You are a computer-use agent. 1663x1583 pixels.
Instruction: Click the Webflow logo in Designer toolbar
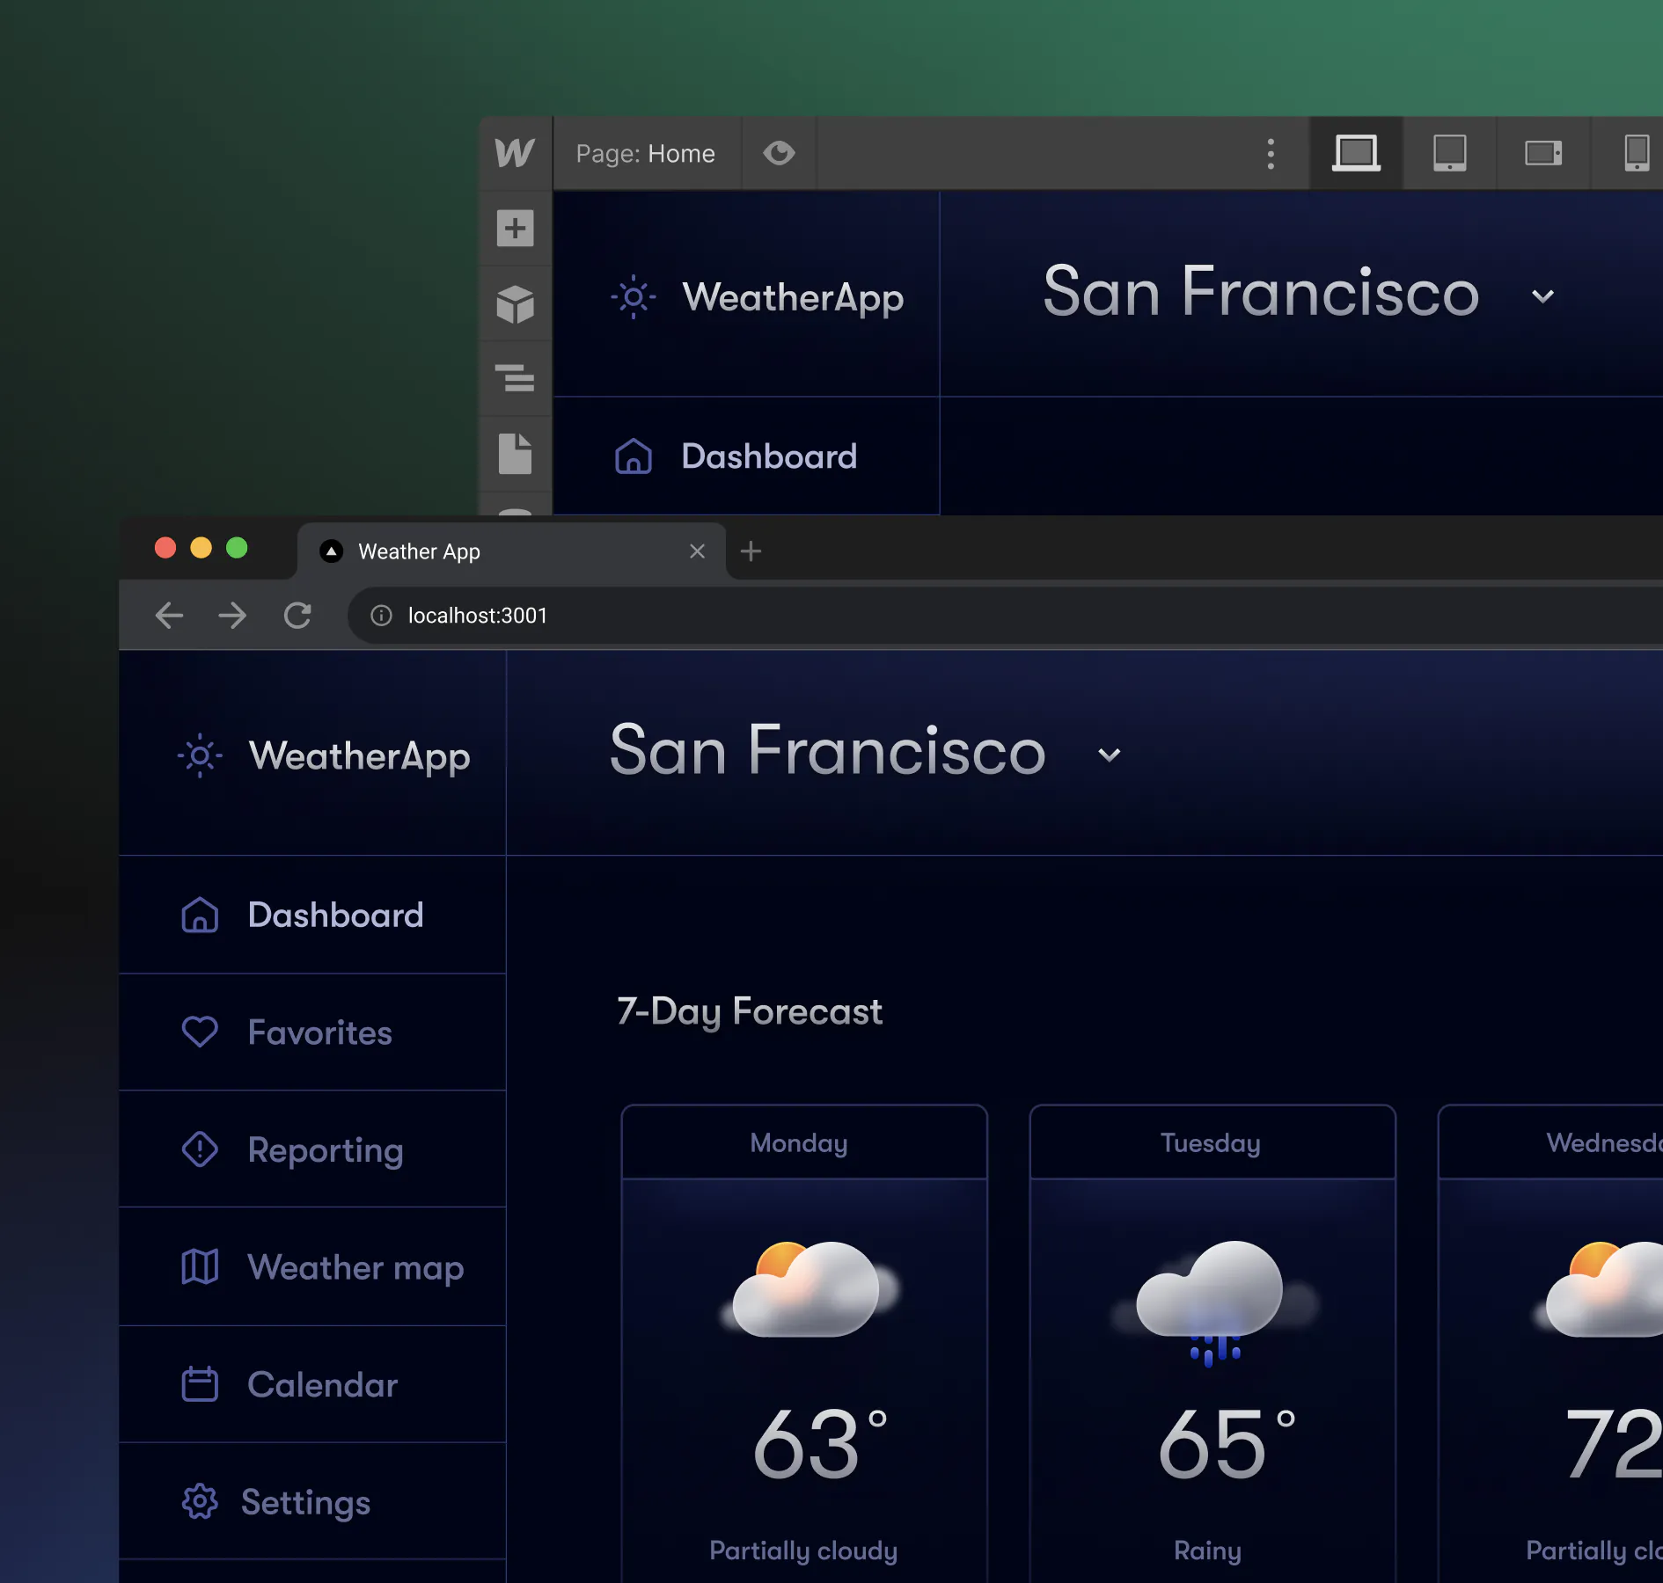515,153
